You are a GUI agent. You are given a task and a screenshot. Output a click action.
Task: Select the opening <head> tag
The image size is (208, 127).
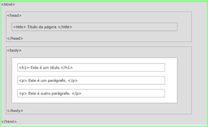(x=14, y=16)
